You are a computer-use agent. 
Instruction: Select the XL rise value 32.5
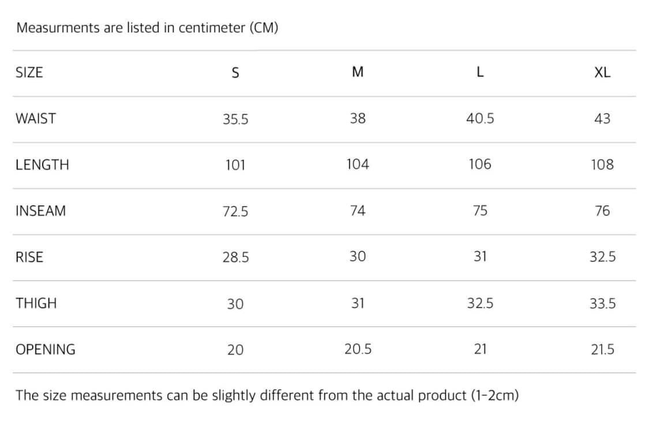pos(602,257)
